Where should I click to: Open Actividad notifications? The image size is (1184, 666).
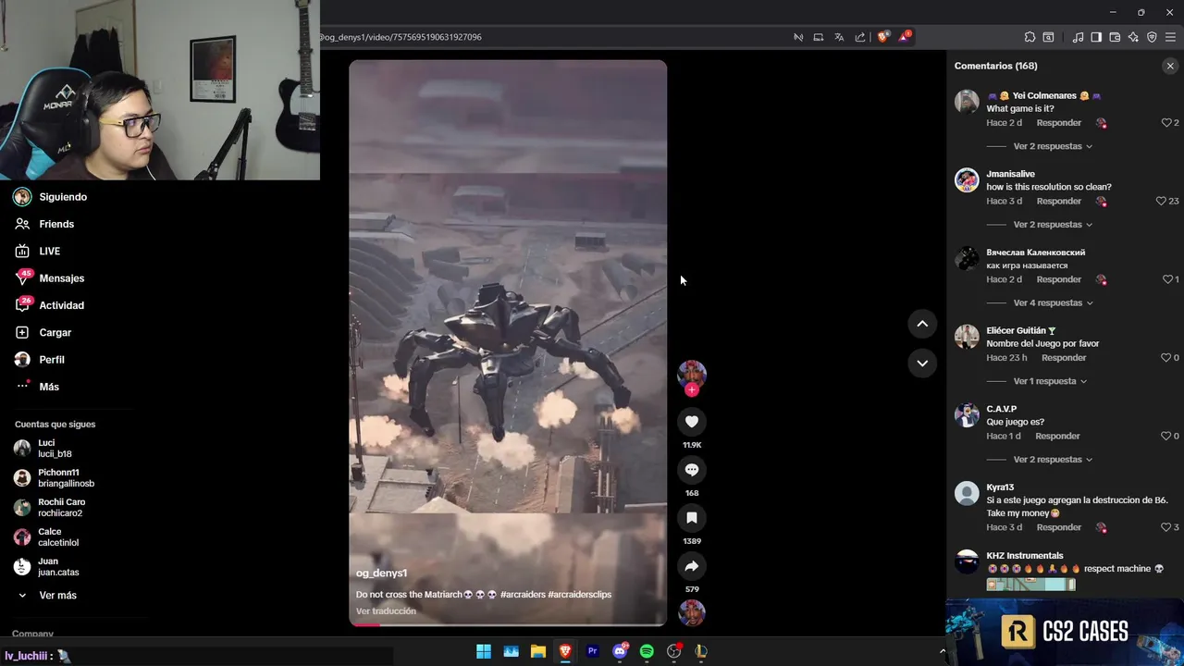pyautogui.click(x=61, y=305)
